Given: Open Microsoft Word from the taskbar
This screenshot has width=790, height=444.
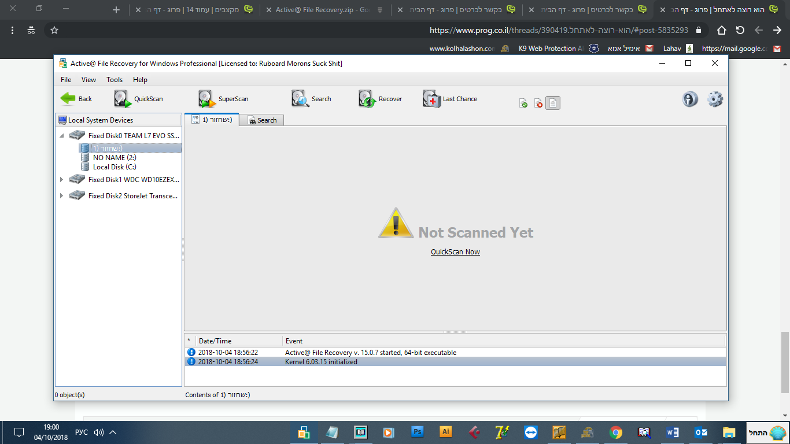Looking at the screenshot, I should coord(672,432).
